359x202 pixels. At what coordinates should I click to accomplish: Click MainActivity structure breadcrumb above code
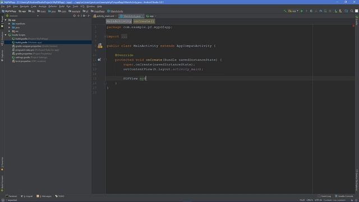tap(119, 21)
